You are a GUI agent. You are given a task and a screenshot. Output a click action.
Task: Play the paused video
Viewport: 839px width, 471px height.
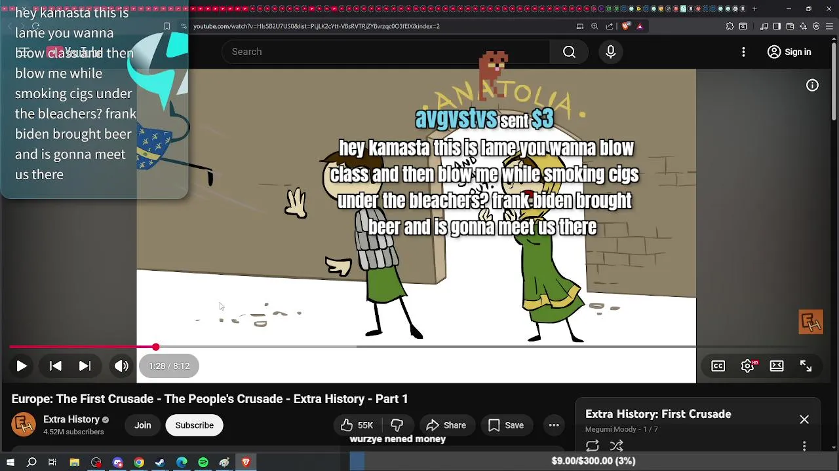tap(22, 366)
